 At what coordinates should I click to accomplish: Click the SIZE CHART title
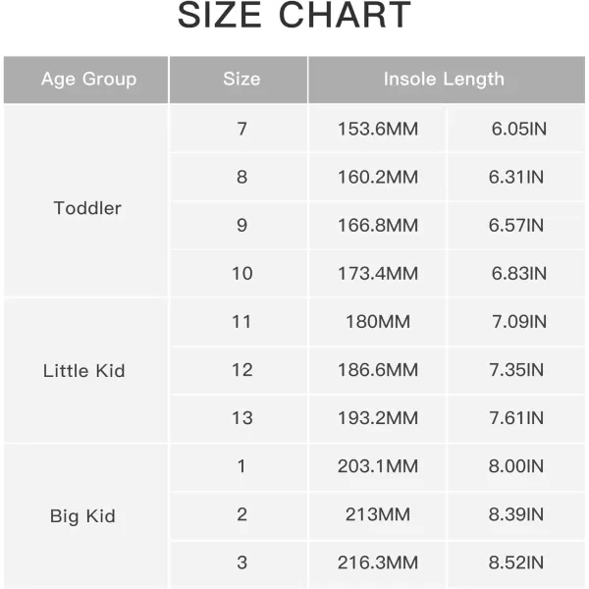pos(294,17)
